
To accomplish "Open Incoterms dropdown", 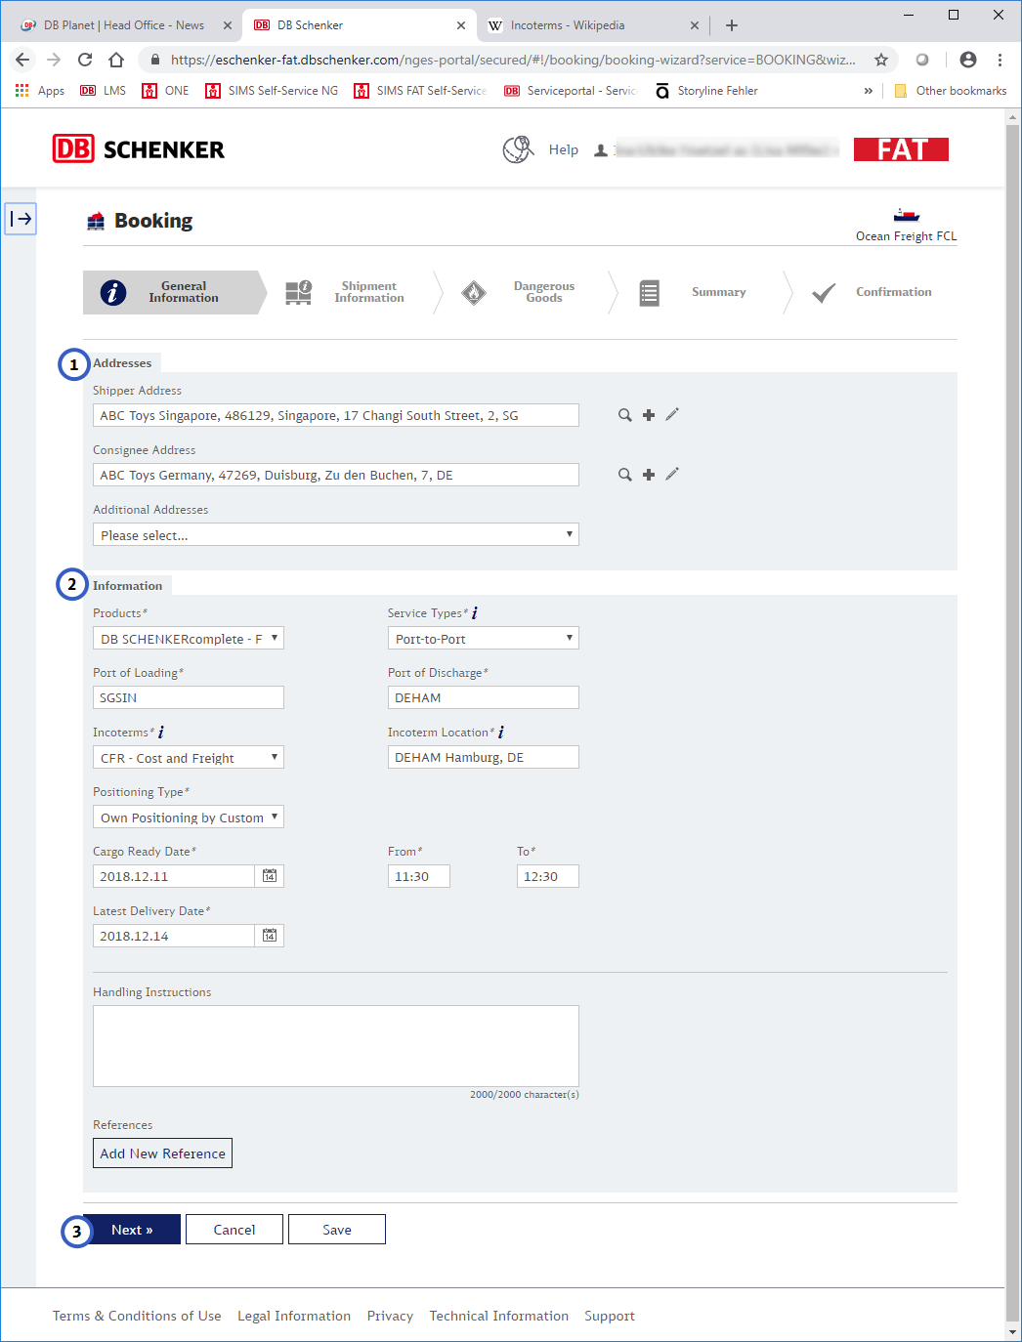I will [x=189, y=757].
